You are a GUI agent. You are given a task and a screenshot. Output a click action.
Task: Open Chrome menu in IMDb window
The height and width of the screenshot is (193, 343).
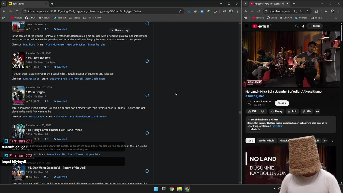(237, 11)
